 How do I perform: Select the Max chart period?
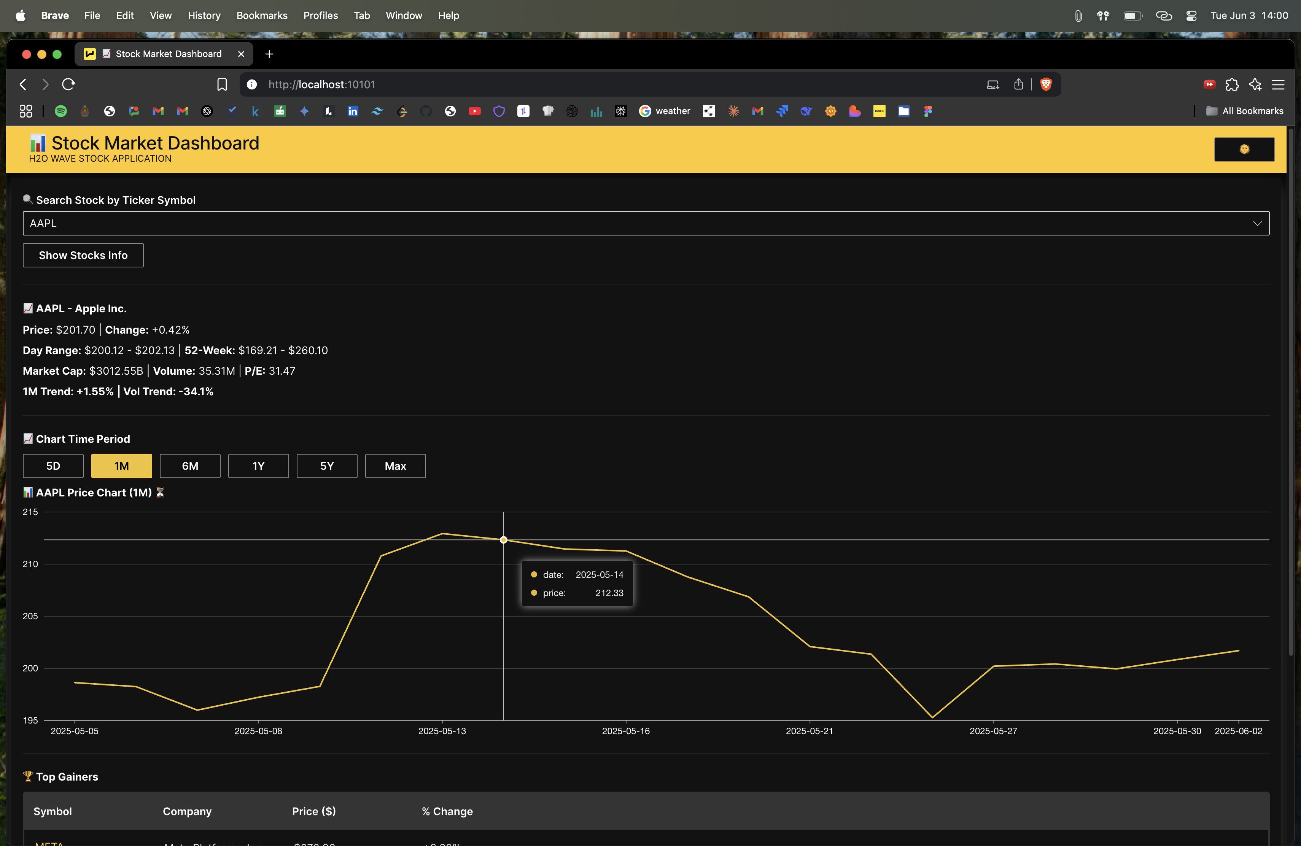(395, 466)
